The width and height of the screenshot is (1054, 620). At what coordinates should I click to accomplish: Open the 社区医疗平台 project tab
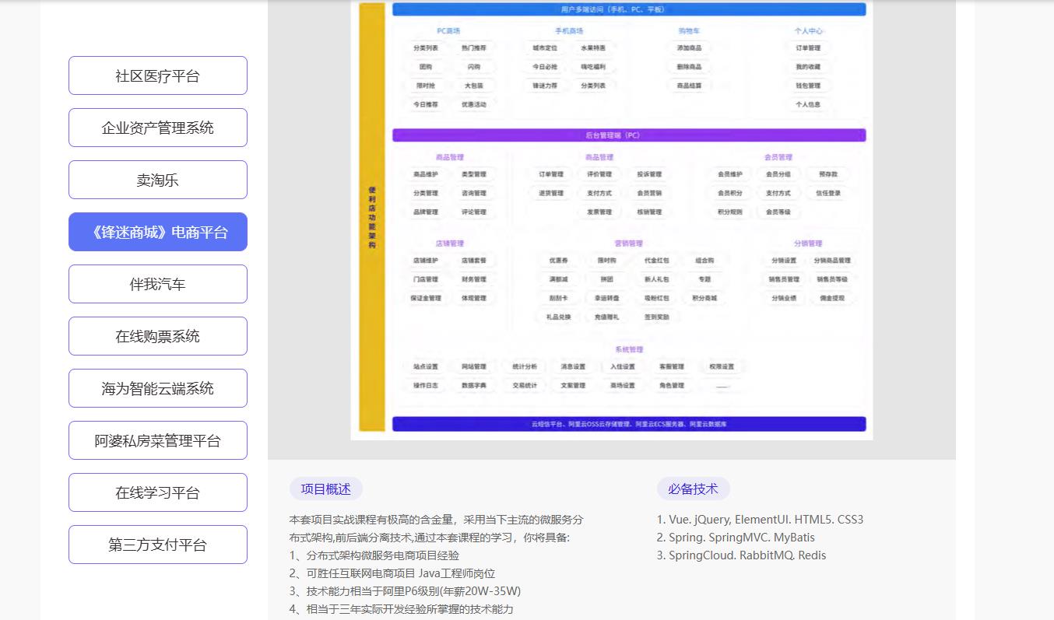coord(157,75)
